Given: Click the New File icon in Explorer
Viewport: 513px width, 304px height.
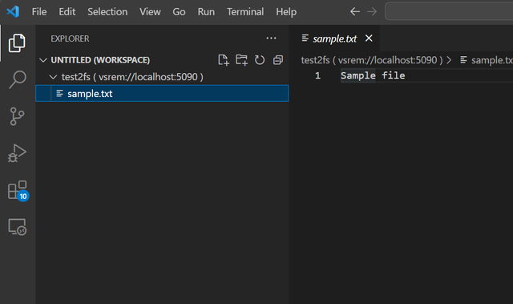Looking at the screenshot, I should pos(224,60).
